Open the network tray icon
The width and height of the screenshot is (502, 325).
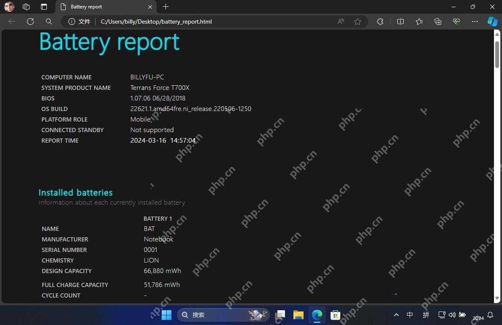(442, 315)
